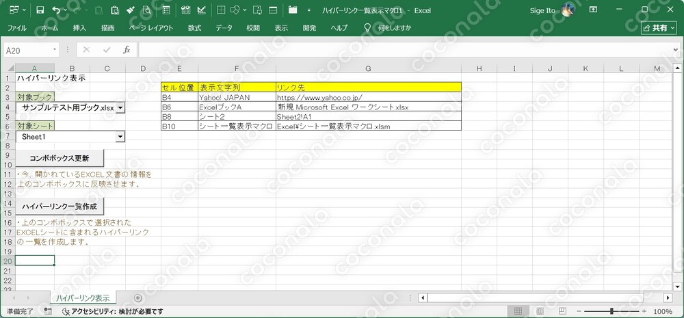
Task: Expand the Sheet1 combo box dropdown
Action: pyautogui.click(x=120, y=137)
